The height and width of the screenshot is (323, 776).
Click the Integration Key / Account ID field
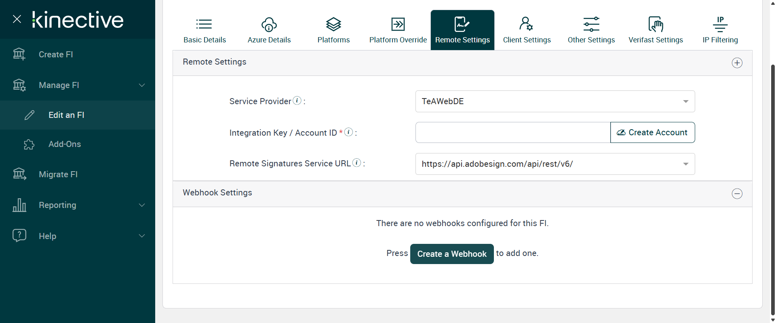tap(512, 132)
